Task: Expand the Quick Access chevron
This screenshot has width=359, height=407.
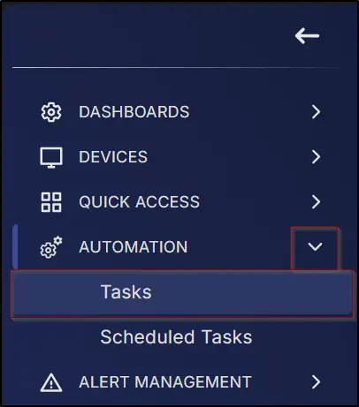Action: point(316,202)
